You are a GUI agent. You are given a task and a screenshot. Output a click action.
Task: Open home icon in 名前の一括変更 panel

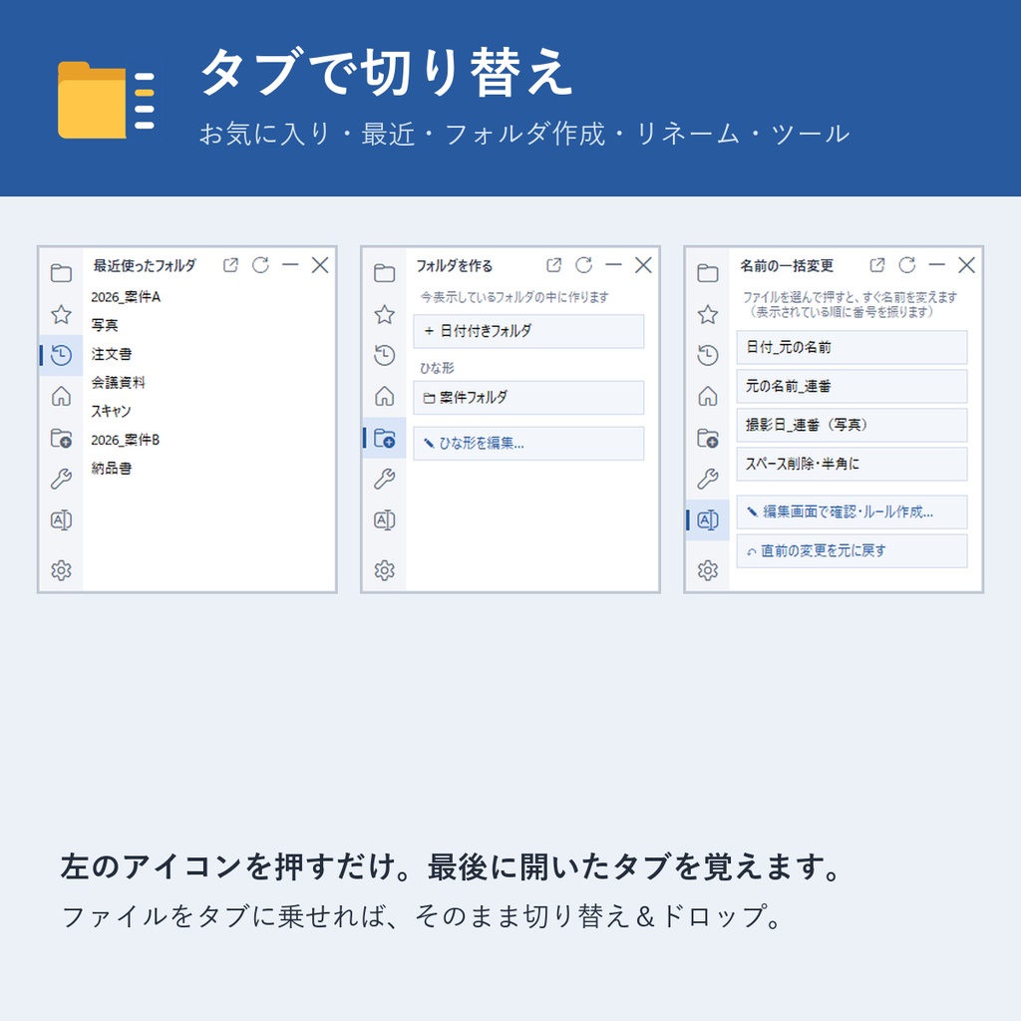click(708, 396)
